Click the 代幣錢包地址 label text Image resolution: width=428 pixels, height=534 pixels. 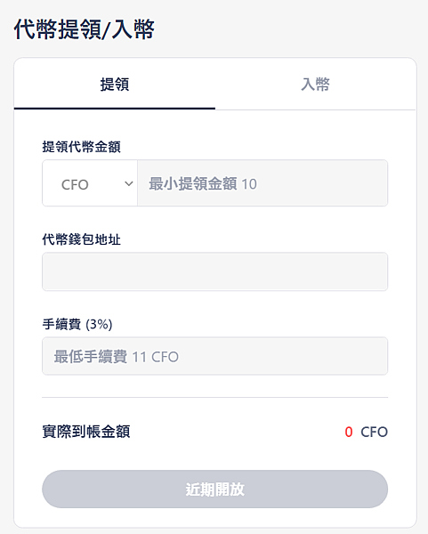tap(81, 239)
